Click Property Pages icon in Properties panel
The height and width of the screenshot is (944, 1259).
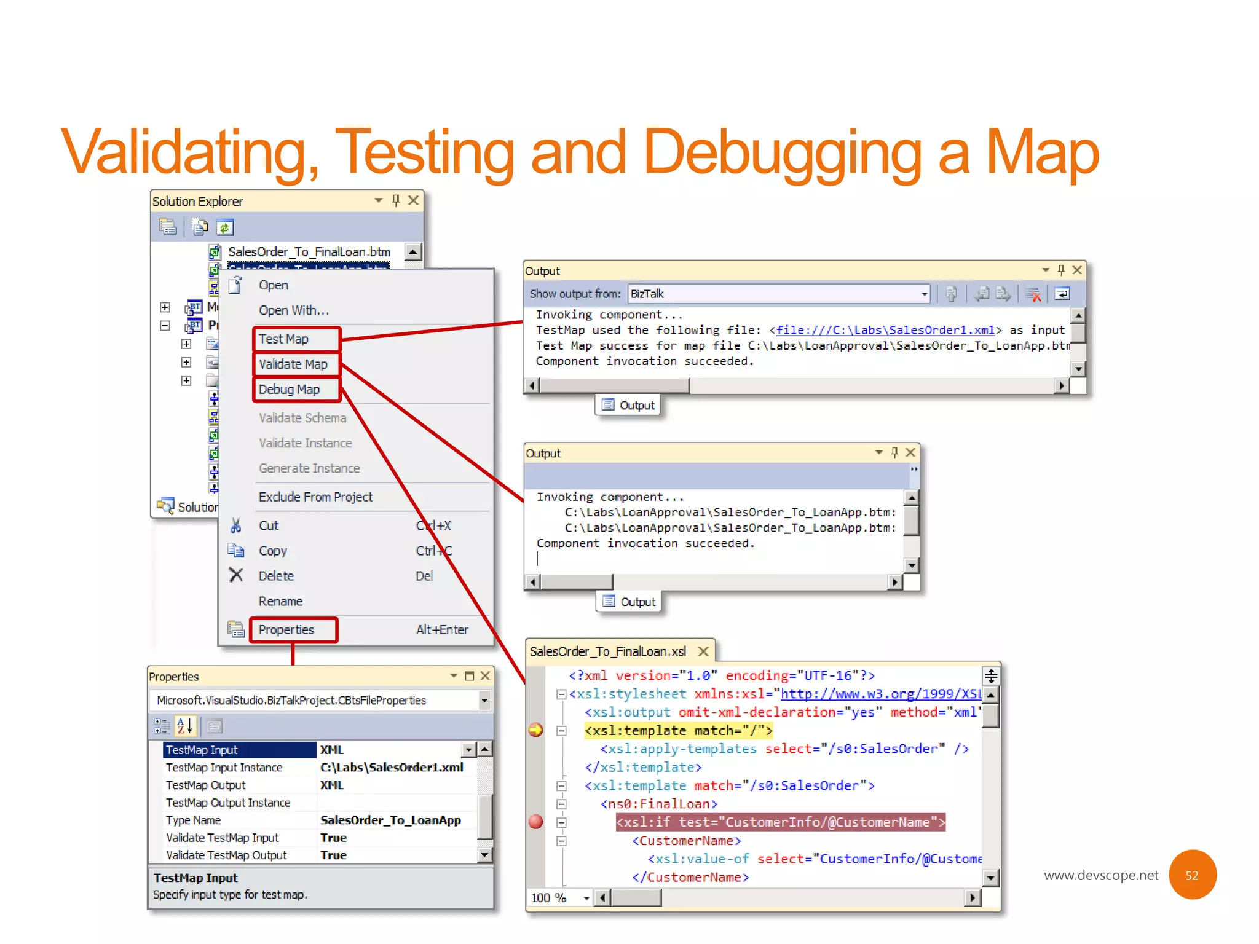point(214,726)
